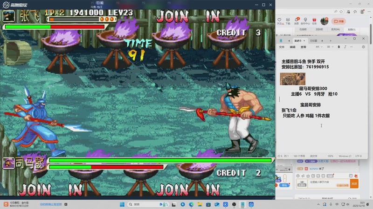Open emoji picker in chat toolbar
The image size is (373, 209).
point(298,176)
